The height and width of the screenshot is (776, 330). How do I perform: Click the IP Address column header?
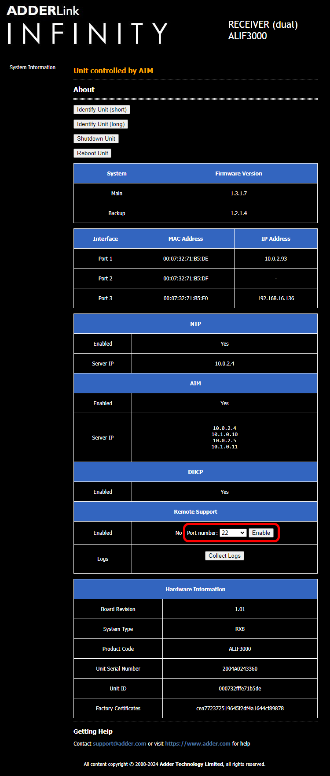pyautogui.click(x=276, y=239)
